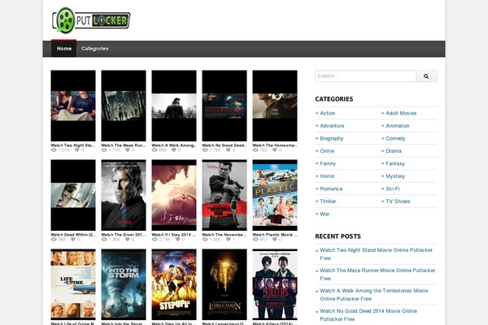The image size is (488, 325).
Task: Open The November Man movie poster
Action: pos(224,195)
